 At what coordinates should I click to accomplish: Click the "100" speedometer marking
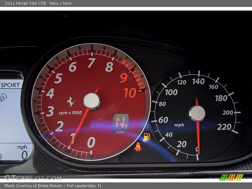pos(171,92)
